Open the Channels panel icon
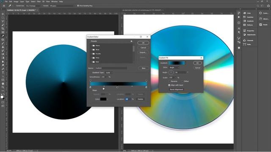The width and height of the screenshot is (271, 152). pyautogui.click(x=245, y=41)
